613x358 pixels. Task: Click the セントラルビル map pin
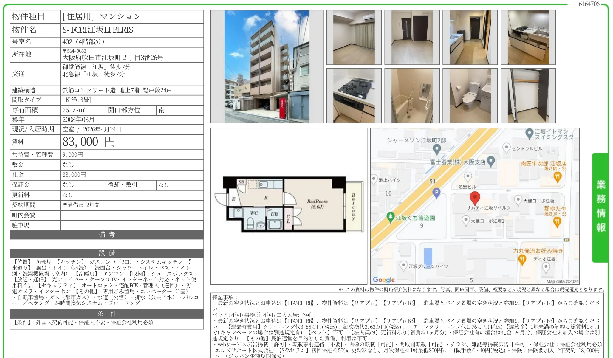506,148
